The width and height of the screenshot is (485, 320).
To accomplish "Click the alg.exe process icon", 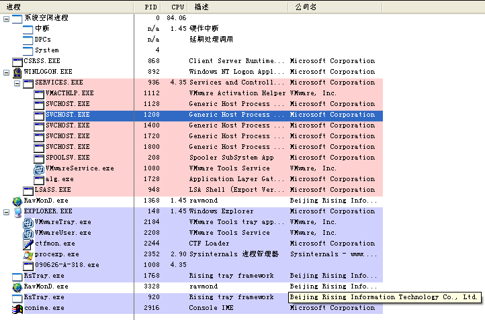I will 39,180.
